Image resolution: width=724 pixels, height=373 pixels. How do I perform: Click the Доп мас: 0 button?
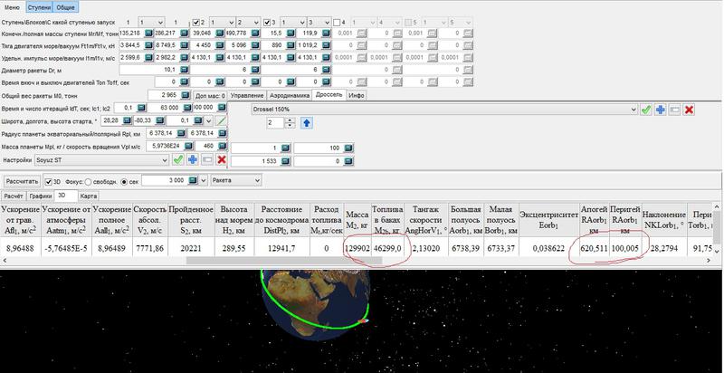click(x=210, y=96)
